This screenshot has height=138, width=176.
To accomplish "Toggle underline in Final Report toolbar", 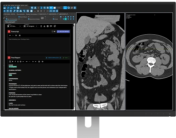I will click(x=18, y=62).
